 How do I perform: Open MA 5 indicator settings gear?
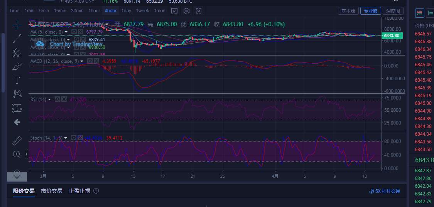pyautogui.click(x=74, y=32)
